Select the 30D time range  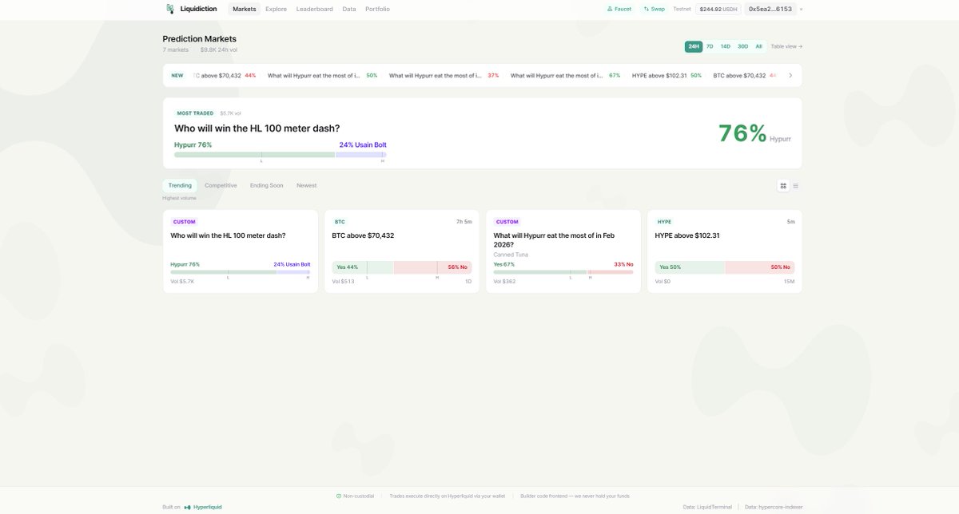coord(742,46)
